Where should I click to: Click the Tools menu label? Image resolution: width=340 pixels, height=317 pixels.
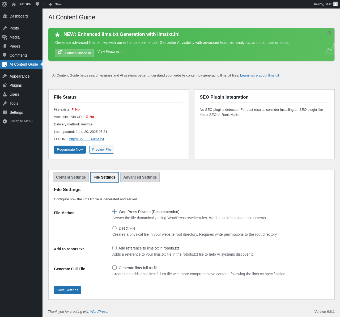click(x=14, y=103)
